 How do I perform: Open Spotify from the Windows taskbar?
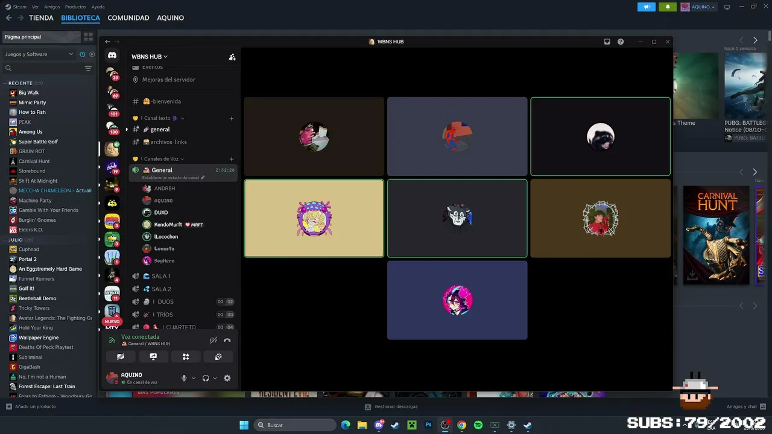[478, 425]
